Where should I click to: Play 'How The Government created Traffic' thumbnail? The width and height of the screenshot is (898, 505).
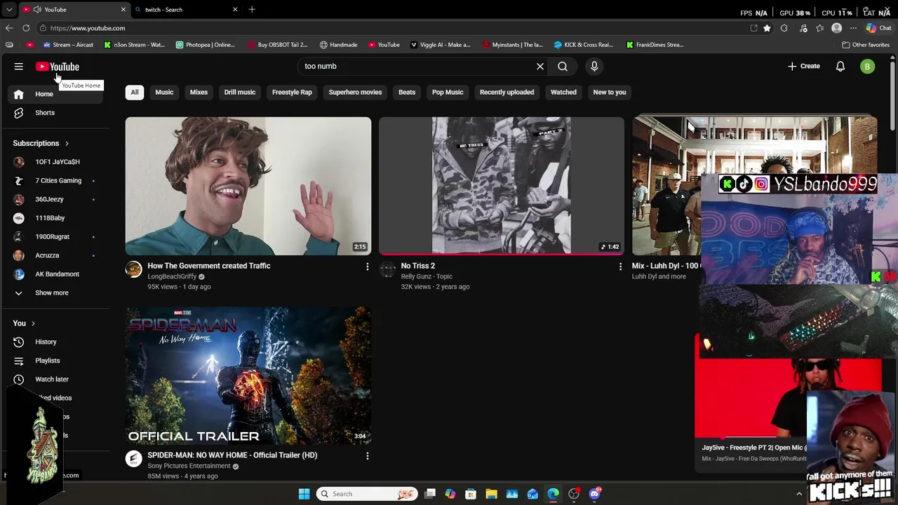(x=248, y=186)
